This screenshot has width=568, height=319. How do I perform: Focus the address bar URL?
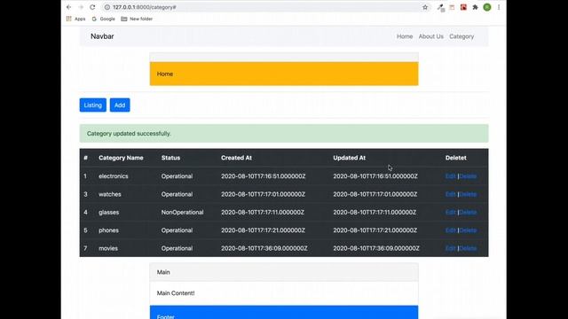pyautogui.click(x=144, y=7)
